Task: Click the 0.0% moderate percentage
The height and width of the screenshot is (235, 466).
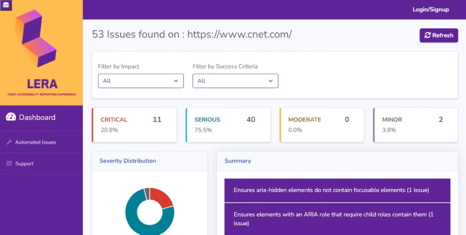Action: coord(295,130)
